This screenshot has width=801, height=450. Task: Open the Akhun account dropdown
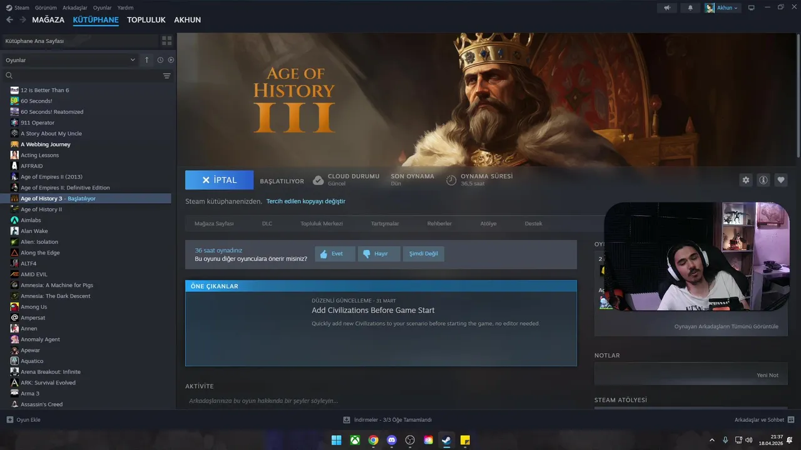[x=722, y=7]
